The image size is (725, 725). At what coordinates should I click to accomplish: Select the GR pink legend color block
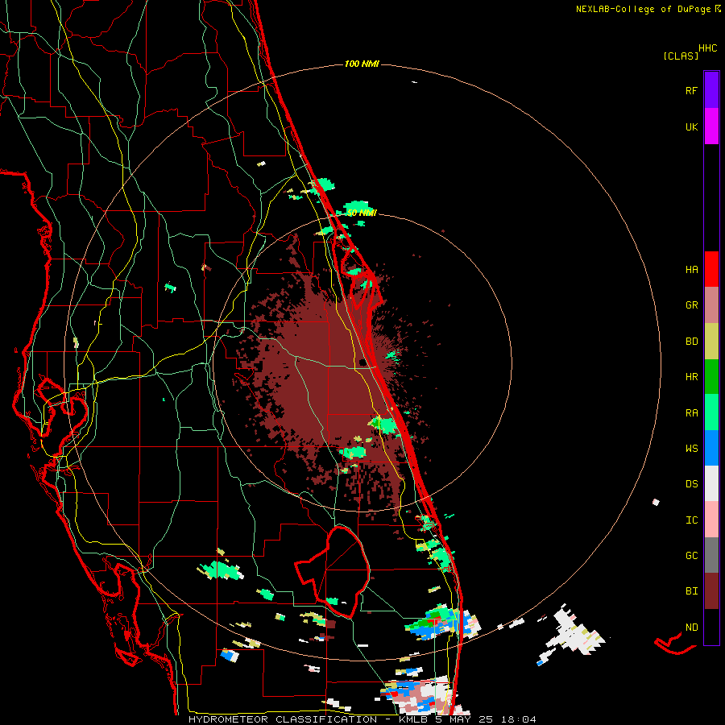[x=711, y=305]
